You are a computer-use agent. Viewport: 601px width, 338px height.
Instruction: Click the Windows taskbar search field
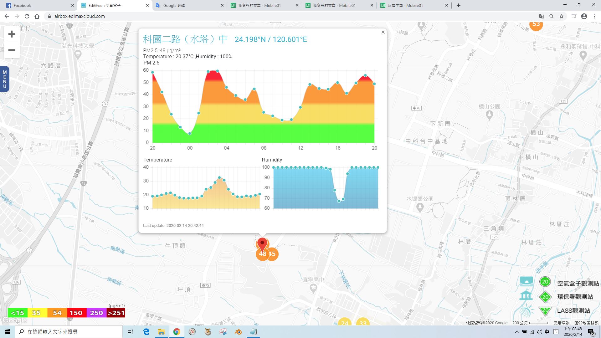pos(69,332)
